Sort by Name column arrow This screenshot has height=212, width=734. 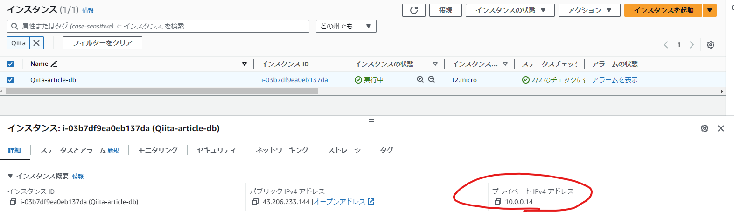point(245,64)
